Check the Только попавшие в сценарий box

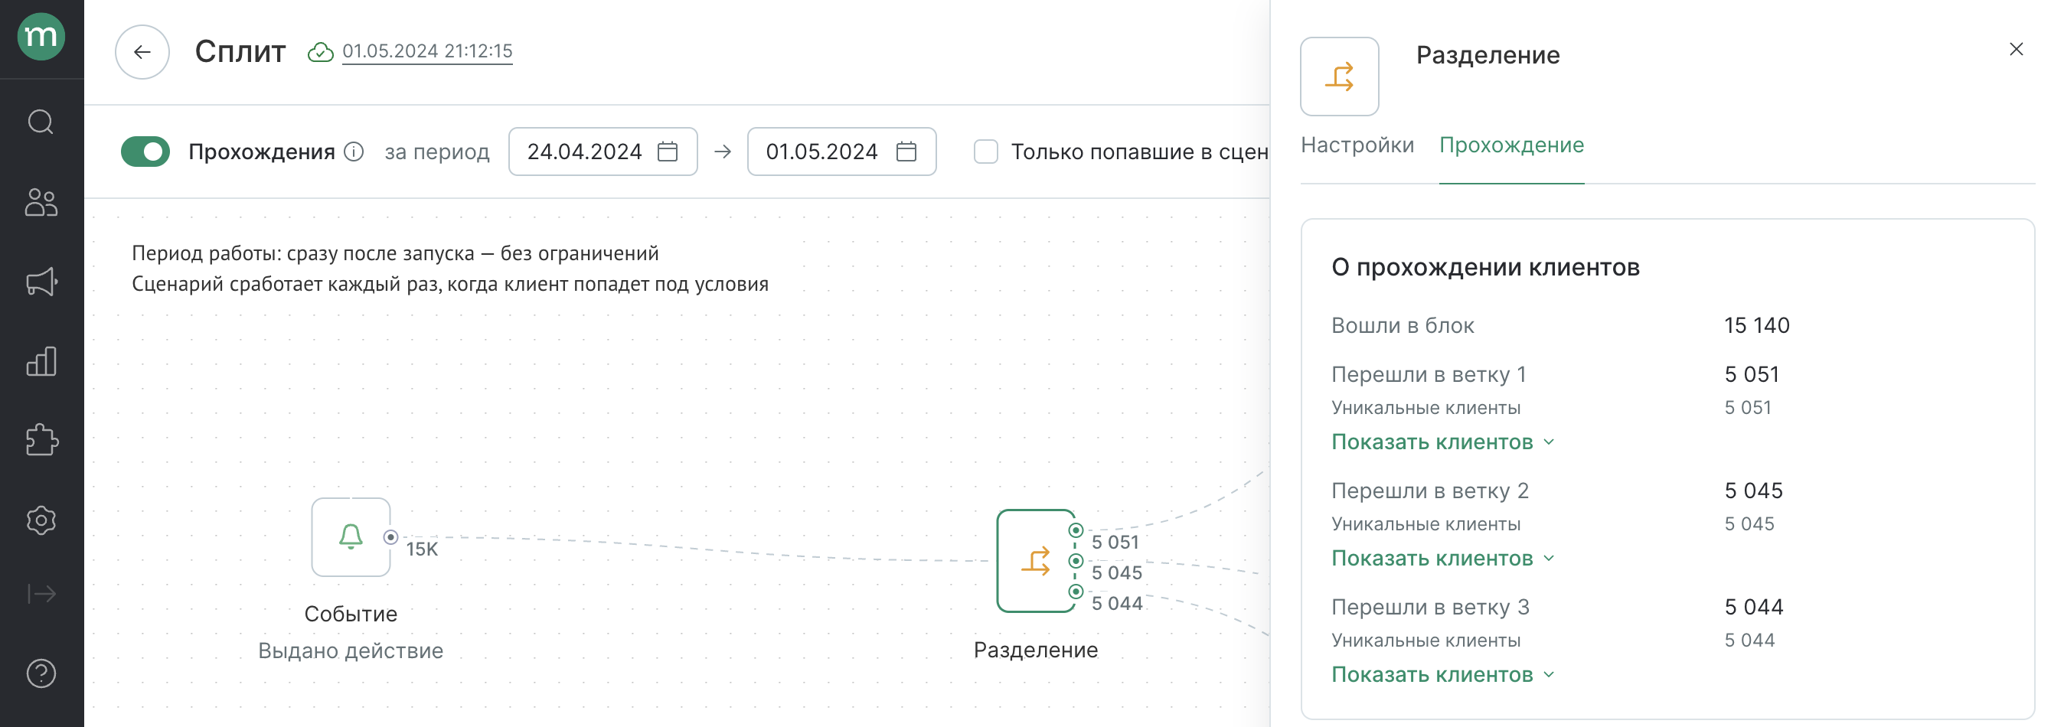pyautogui.click(x=985, y=152)
